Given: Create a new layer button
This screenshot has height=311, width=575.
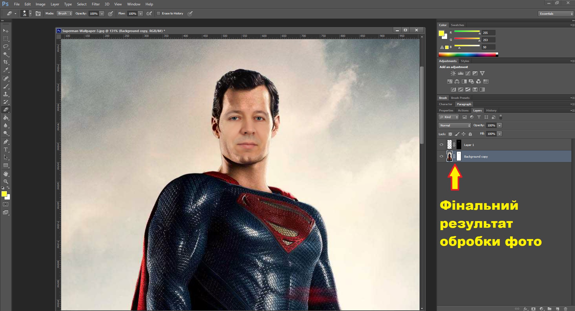Looking at the screenshot, I should coord(557,309).
